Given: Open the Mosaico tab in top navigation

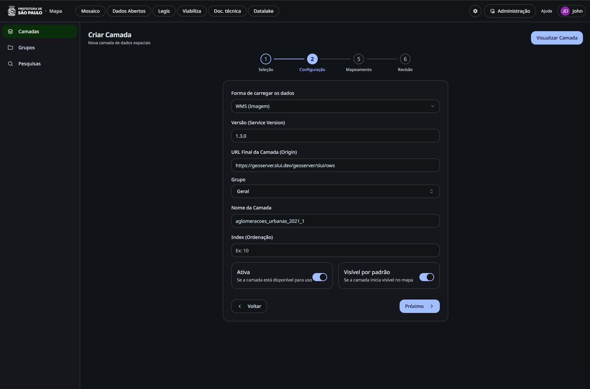Looking at the screenshot, I should (x=91, y=11).
